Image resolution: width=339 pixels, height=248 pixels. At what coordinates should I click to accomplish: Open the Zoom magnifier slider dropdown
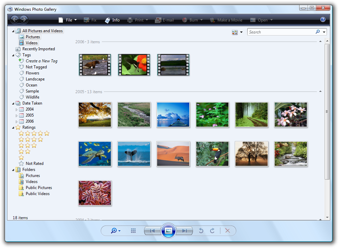point(116,231)
